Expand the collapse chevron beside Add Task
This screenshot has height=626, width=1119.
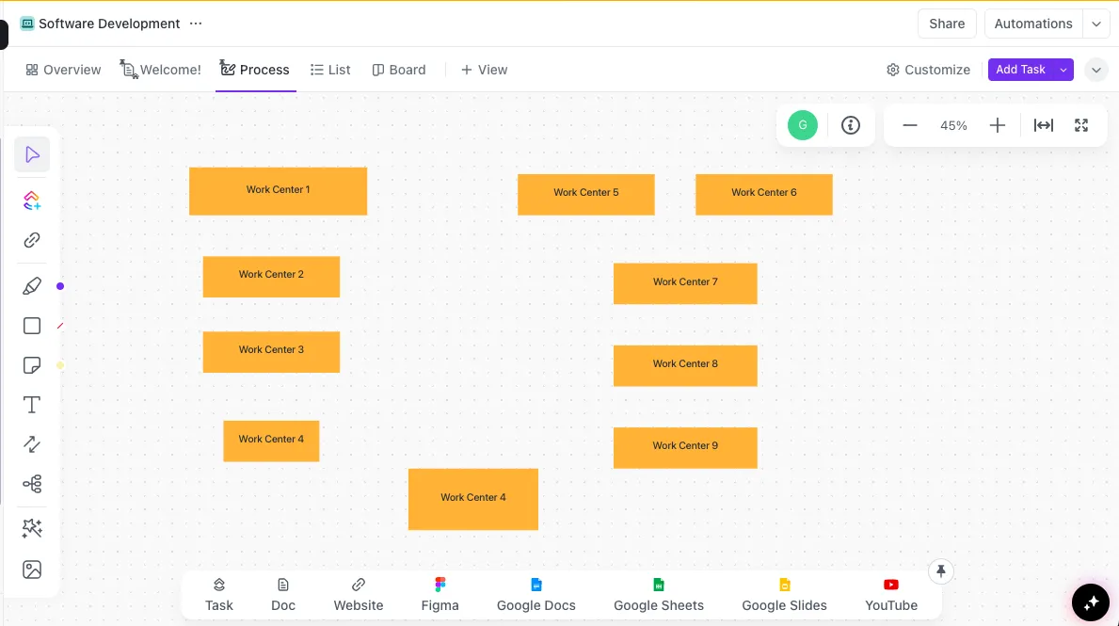point(1096,70)
